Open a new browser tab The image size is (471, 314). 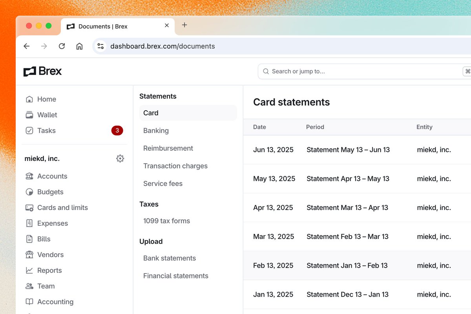(x=184, y=25)
